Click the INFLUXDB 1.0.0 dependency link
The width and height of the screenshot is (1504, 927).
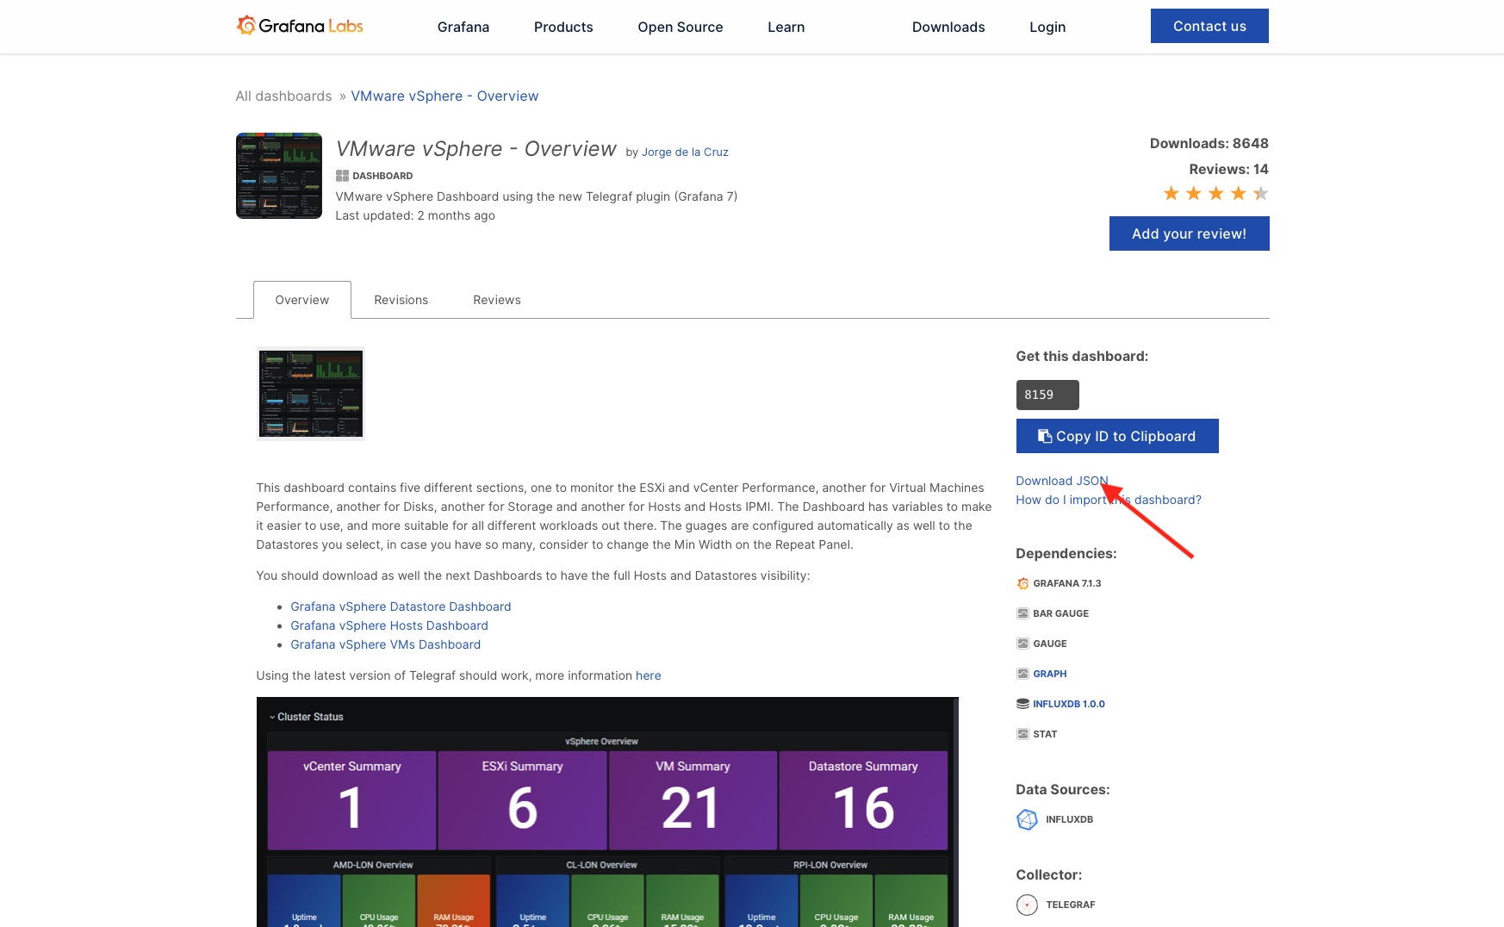pos(1069,704)
